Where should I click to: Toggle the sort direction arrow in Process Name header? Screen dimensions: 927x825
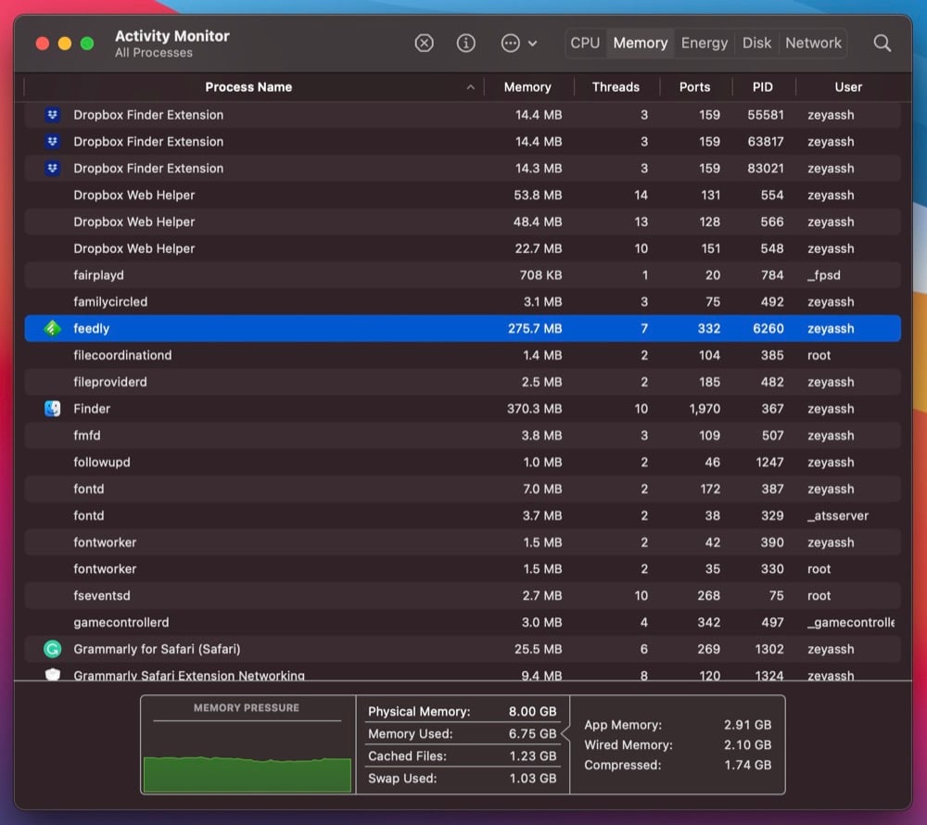[471, 87]
